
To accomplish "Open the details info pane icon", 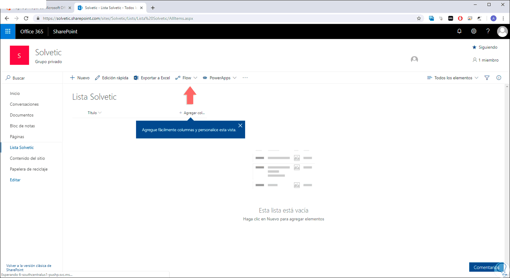I will pyautogui.click(x=499, y=78).
